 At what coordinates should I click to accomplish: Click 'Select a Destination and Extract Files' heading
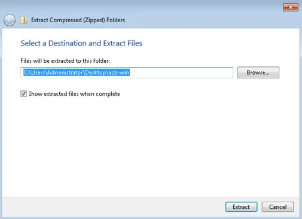click(x=81, y=43)
